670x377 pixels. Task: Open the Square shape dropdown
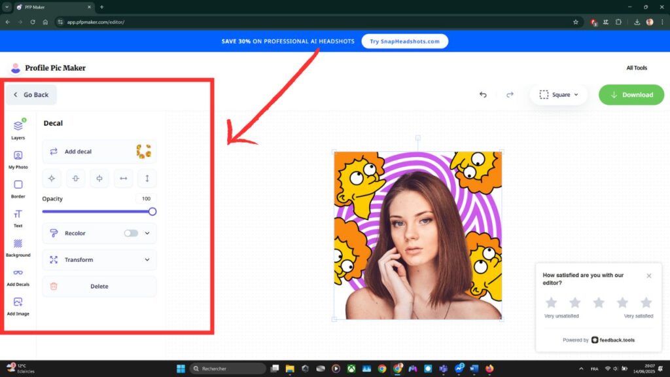[559, 94]
